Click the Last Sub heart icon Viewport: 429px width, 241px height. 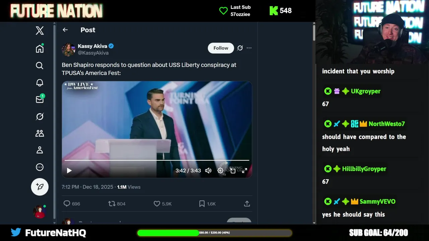click(223, 11)
